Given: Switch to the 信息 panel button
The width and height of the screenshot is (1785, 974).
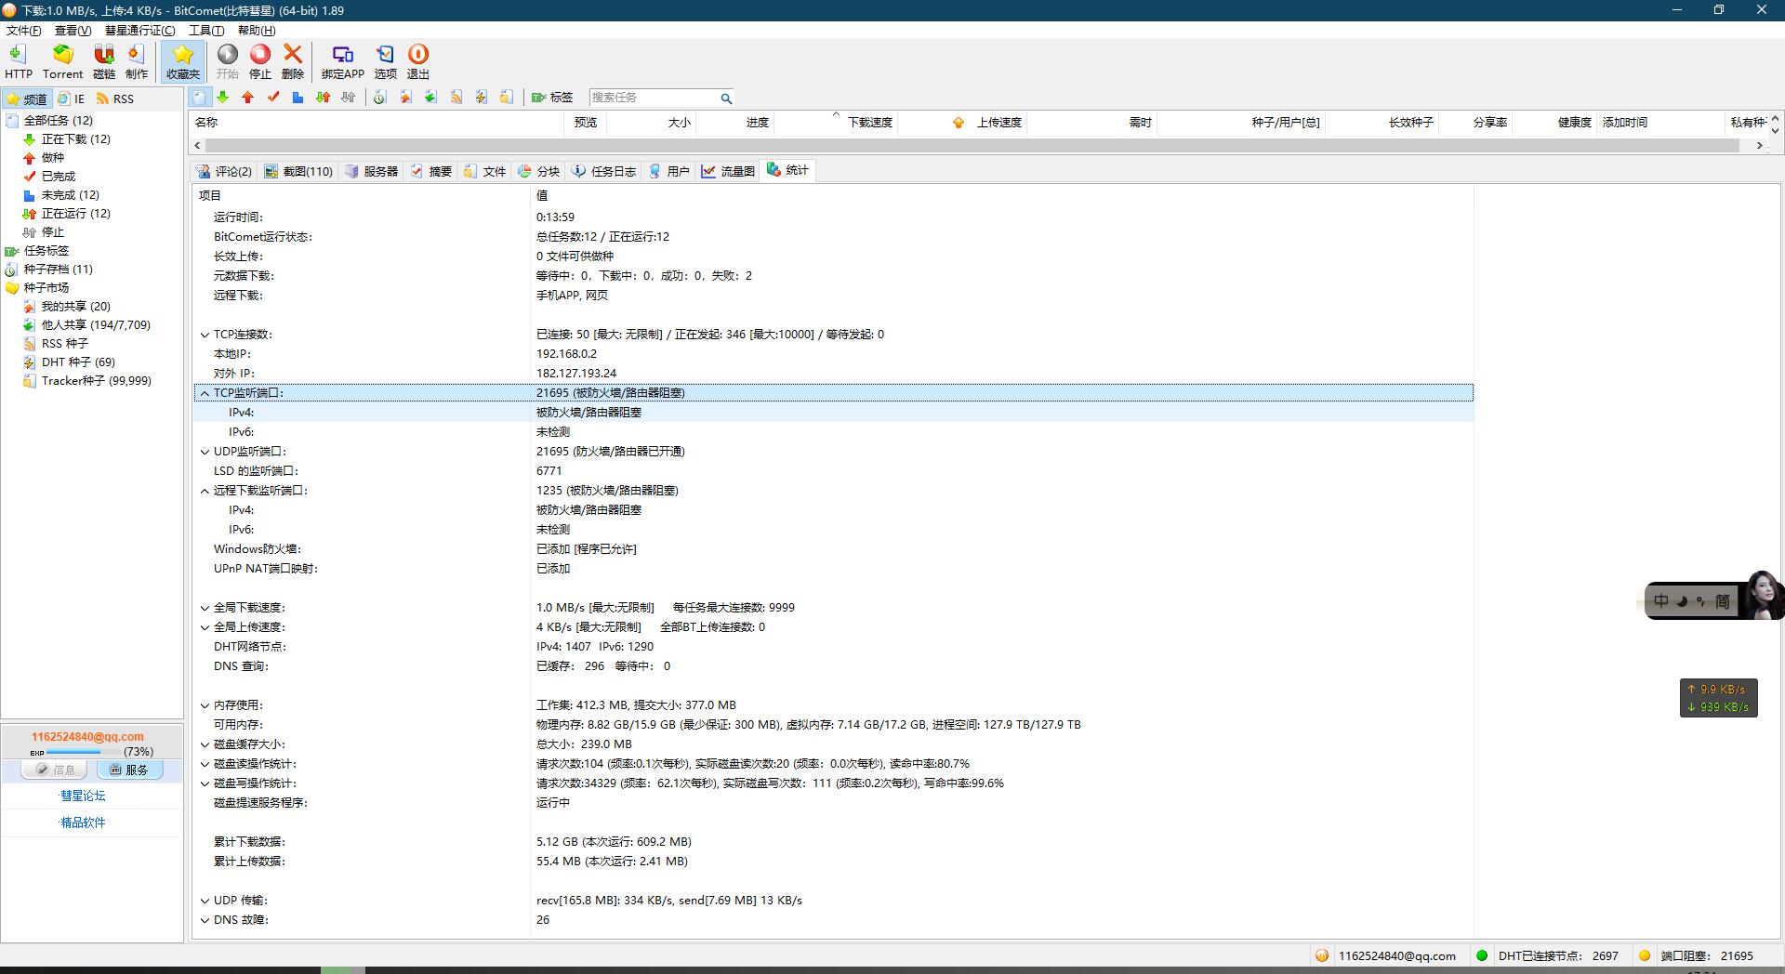Looking at the screenshot, I should 55,770.
